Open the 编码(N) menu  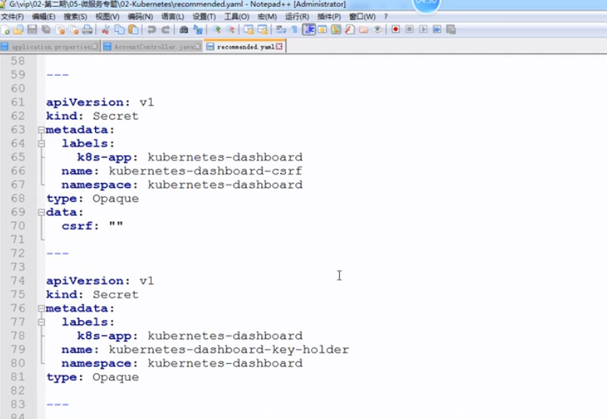tap(140, 16)
